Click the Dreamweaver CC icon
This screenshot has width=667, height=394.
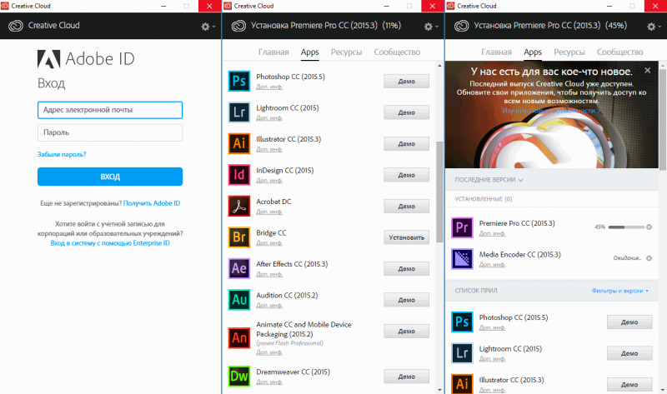click(239, 377)
